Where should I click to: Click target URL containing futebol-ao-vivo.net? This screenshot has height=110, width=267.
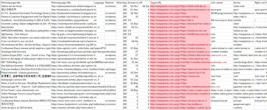coord(180,31)
